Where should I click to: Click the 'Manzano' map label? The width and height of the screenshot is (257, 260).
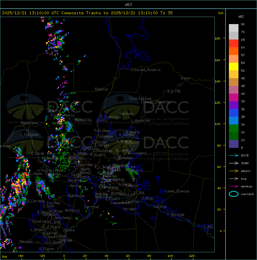click(26, 241)
